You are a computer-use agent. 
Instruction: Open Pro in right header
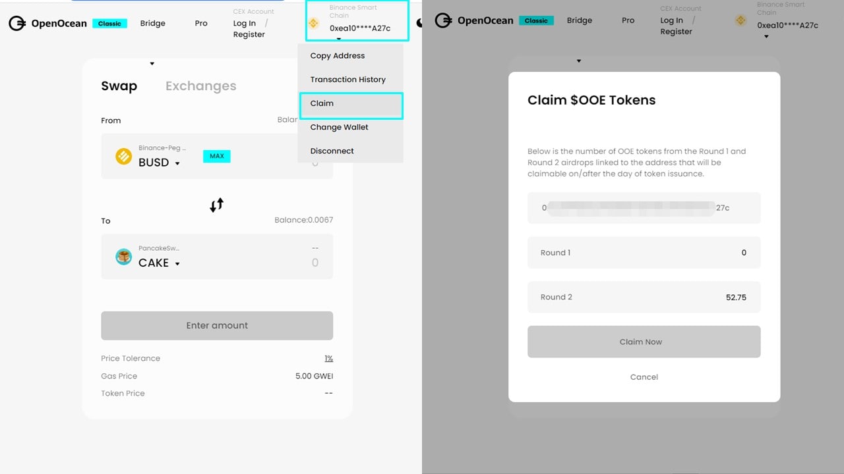(628, 20)
